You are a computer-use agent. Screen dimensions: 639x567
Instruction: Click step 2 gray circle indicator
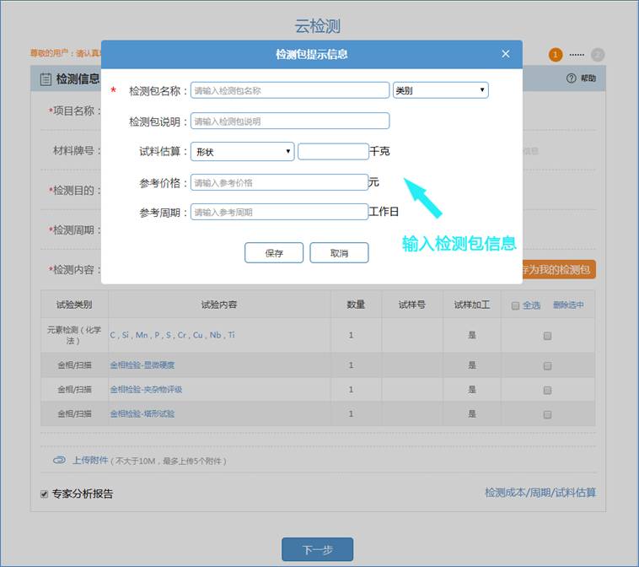(x=598, y=55)
